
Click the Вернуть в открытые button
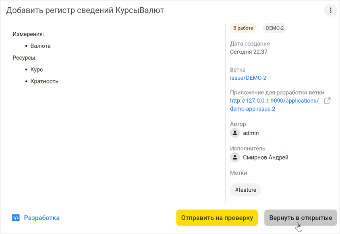[301, 217]
